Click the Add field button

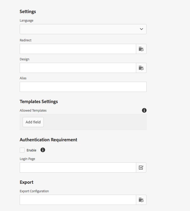(33, 122)
